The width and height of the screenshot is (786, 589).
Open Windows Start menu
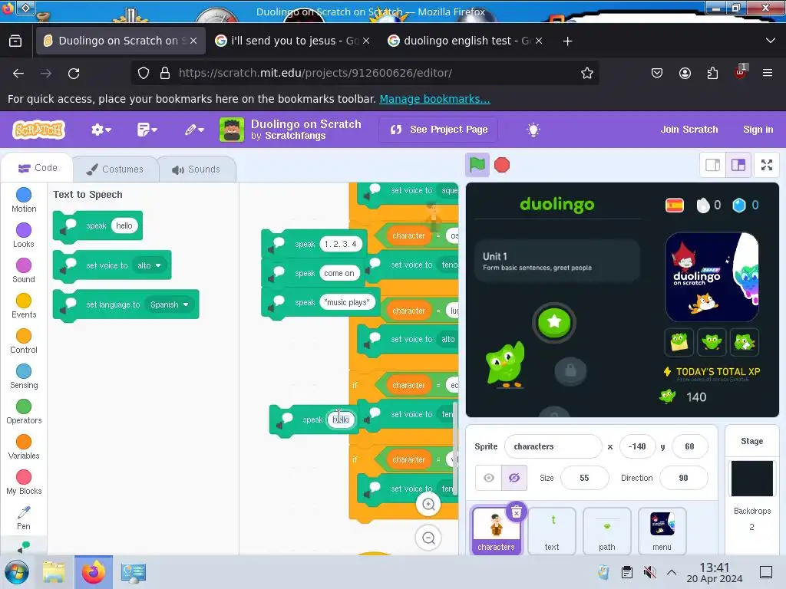tap(17, 572)
